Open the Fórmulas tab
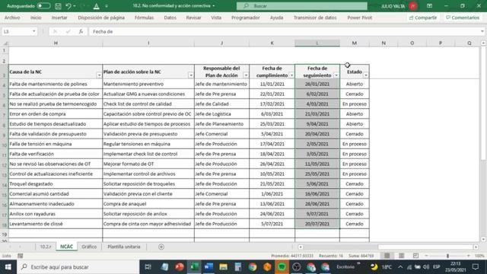This screenshot has width=487, height=274. (x=144, y=18)
